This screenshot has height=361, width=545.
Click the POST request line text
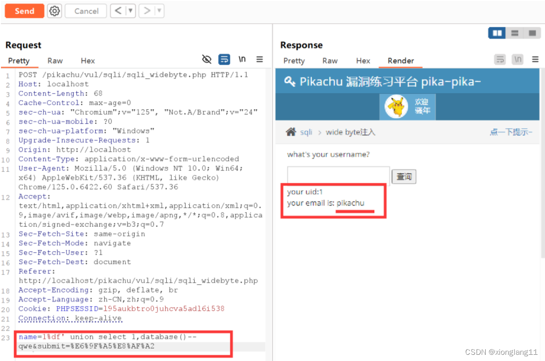pos(133,74)
